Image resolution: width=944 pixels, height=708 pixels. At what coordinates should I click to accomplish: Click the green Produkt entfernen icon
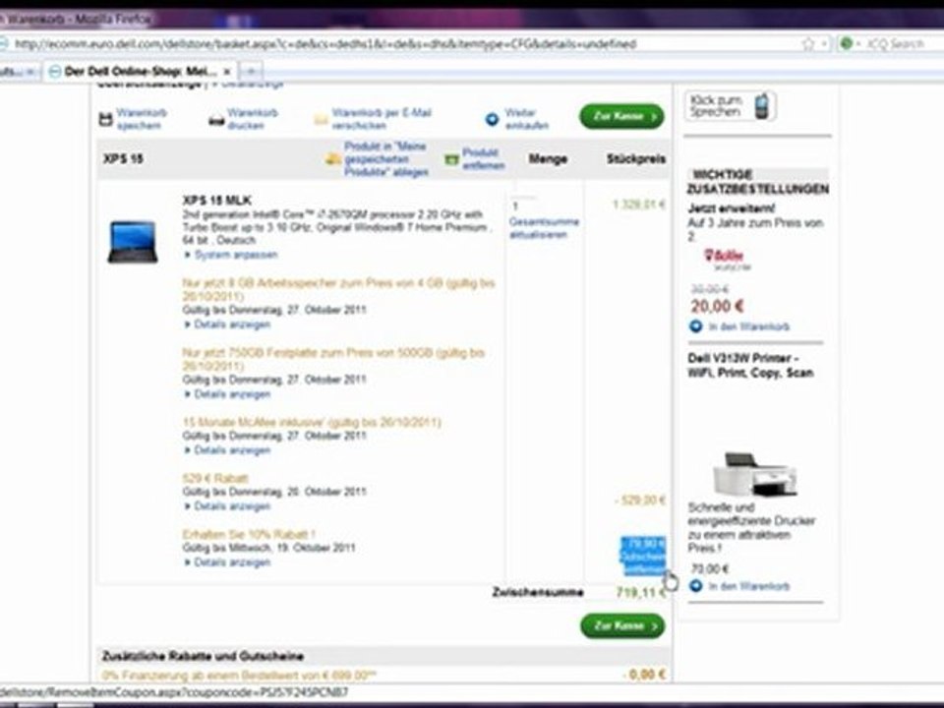point(451,159)
